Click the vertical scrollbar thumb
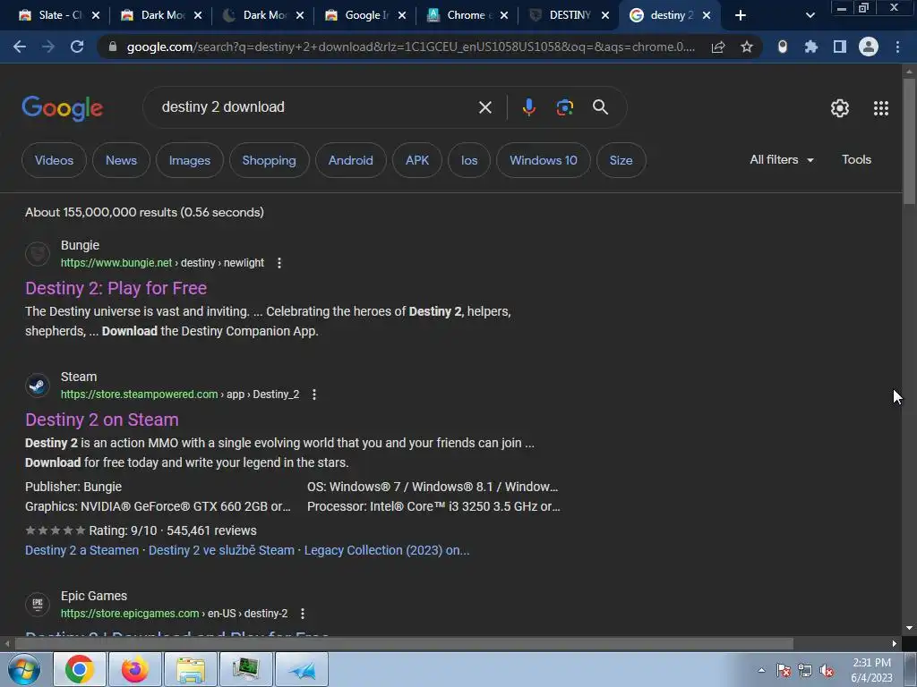Image resolution: width=917 pixels, height=687 pixels. pos(909,140)
